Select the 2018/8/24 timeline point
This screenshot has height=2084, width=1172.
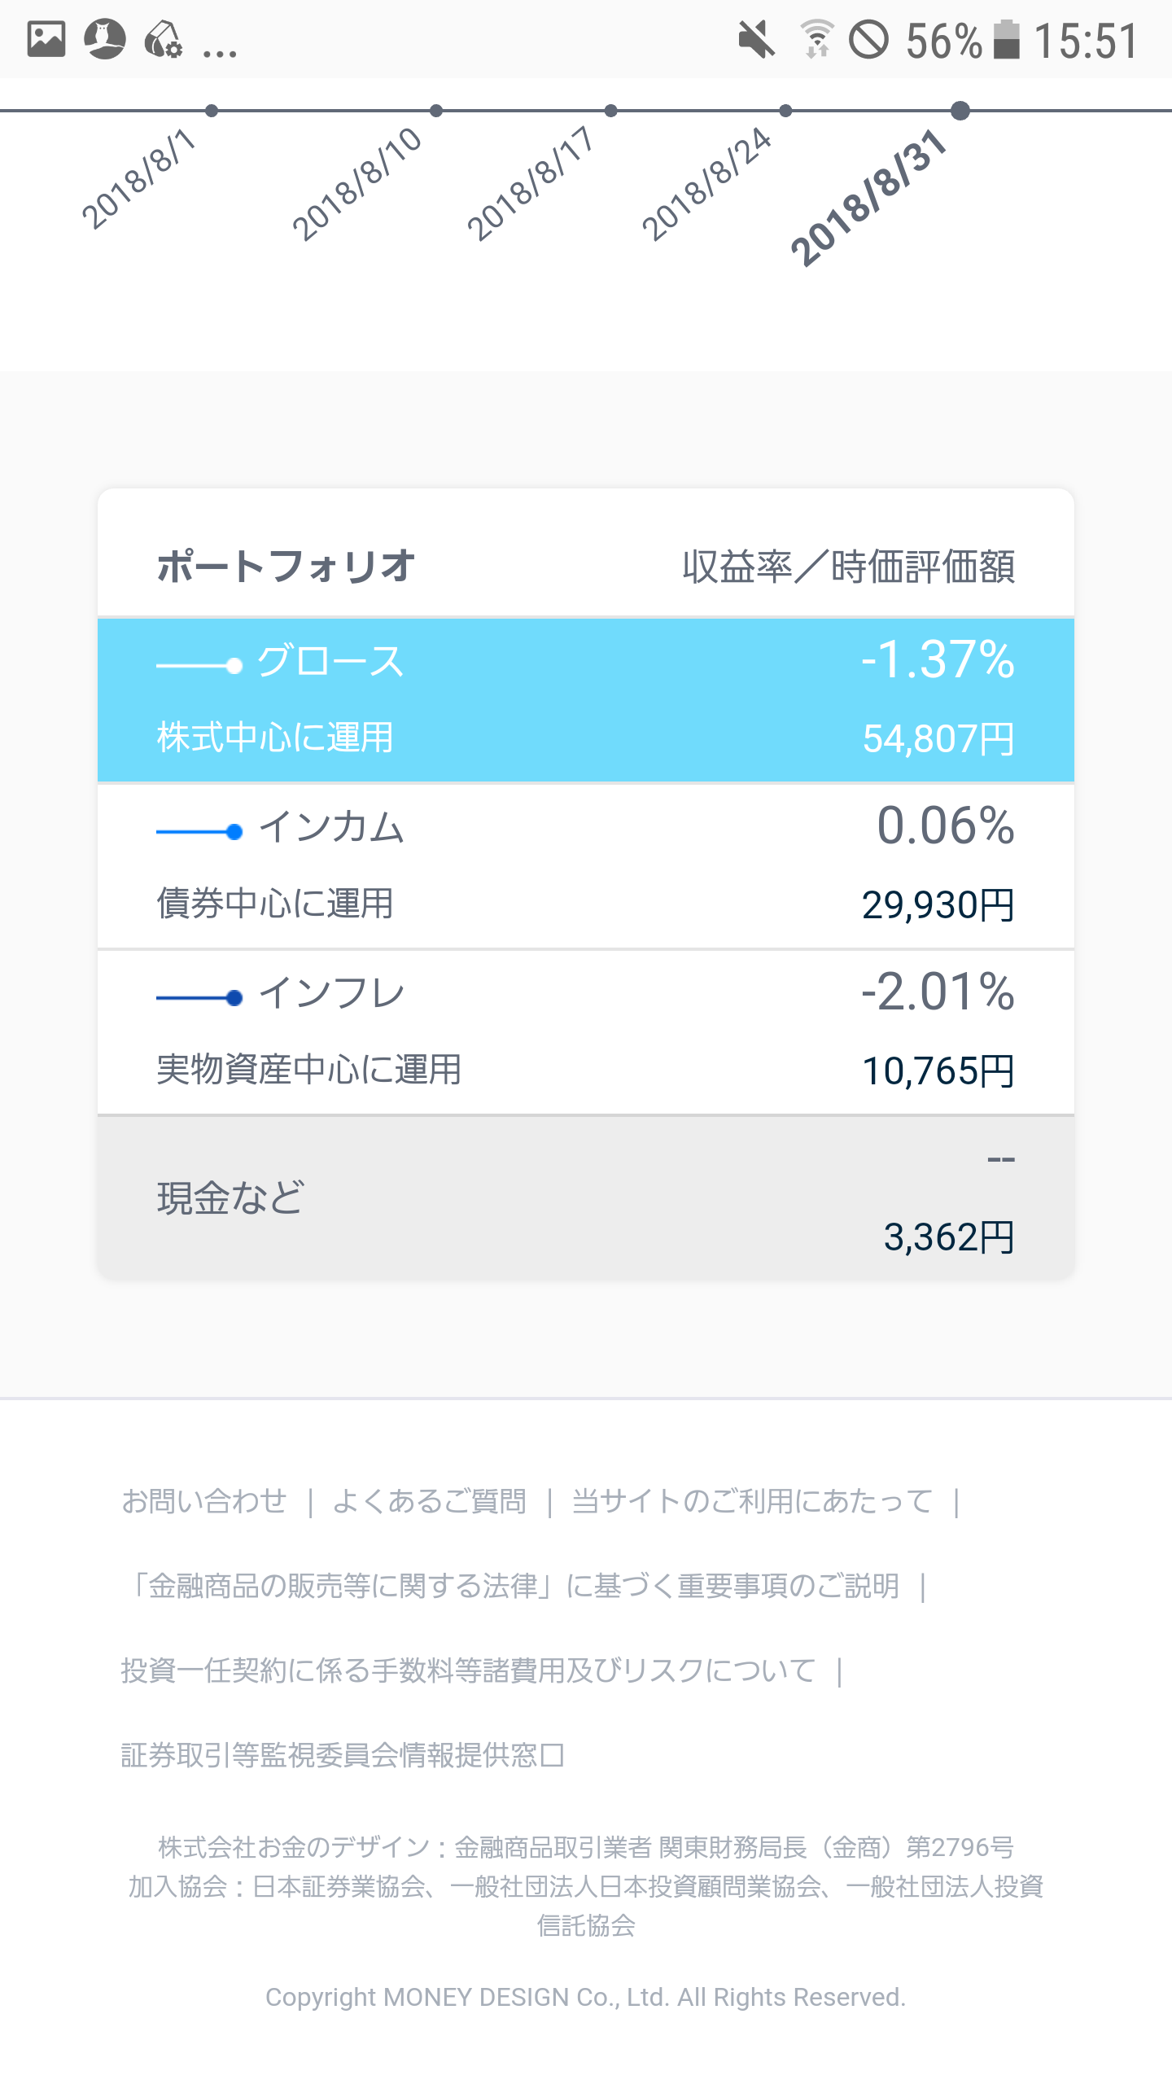click(x=785, y=111)
